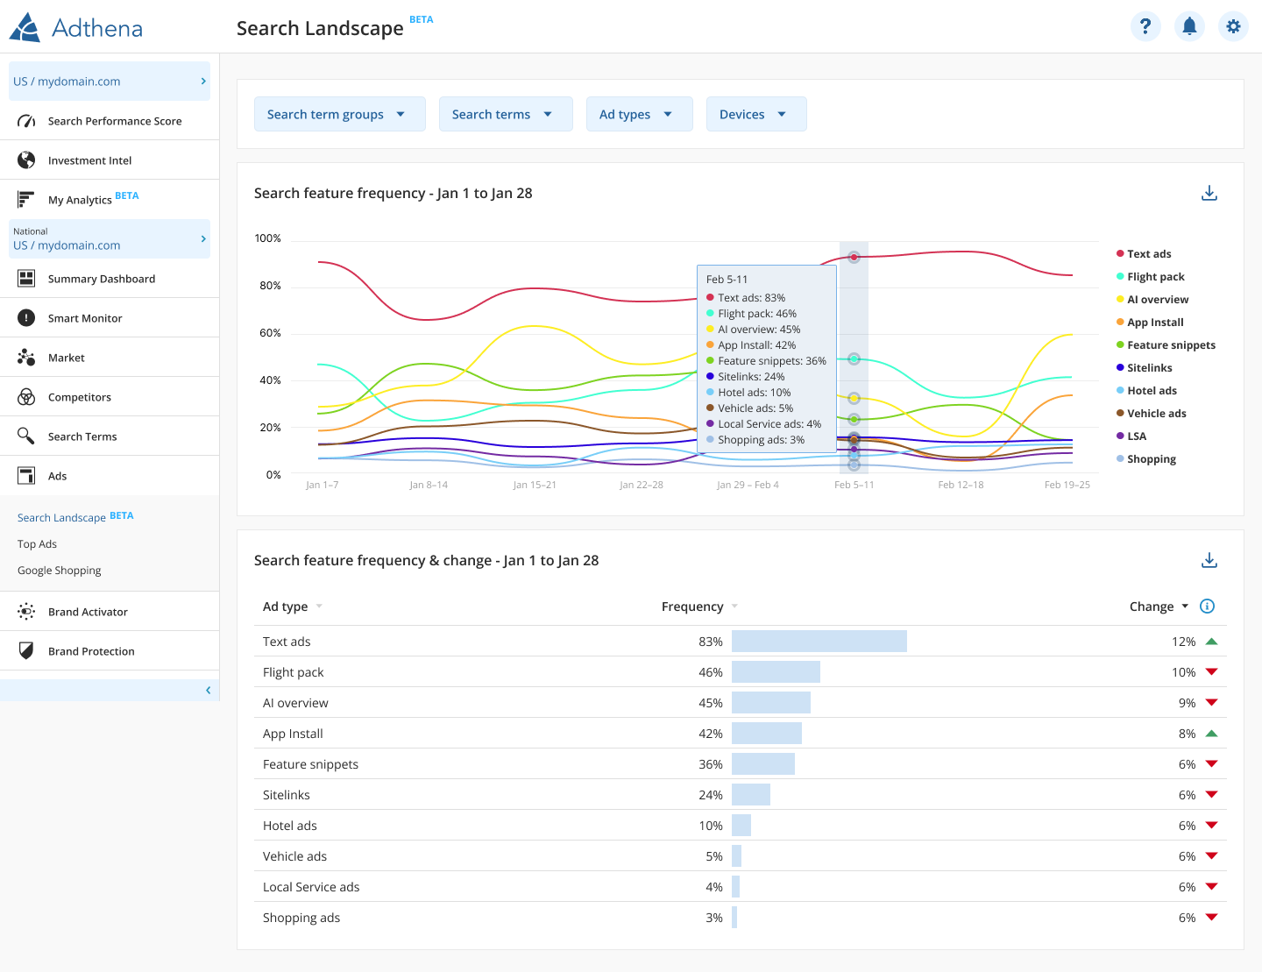Open the help question mark icon
The image size is (1262, 972).
coord(1145,26)
